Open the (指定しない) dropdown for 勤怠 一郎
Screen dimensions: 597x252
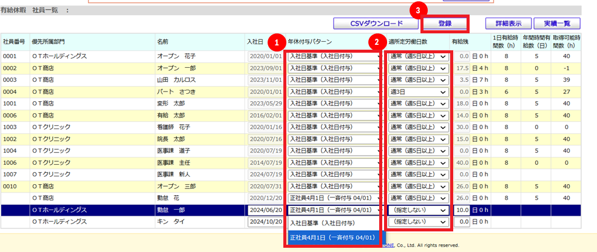click(x=419, y=210)
